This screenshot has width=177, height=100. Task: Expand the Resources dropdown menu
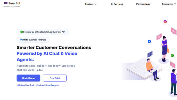tap(169, 4)
